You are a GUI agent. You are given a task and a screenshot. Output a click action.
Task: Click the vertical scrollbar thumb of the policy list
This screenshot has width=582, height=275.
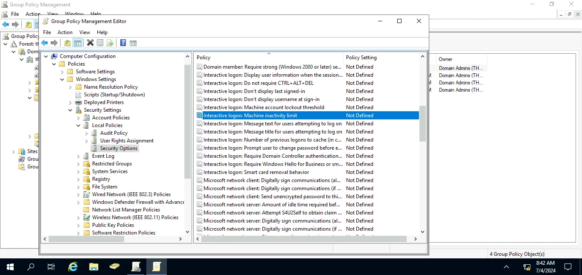point(422,124)
